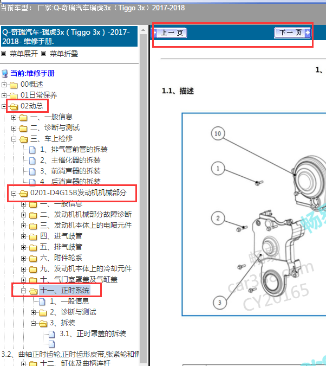Expand the 01日常保养 node
This screenshot has width=326, height=366.
(4, 95)
